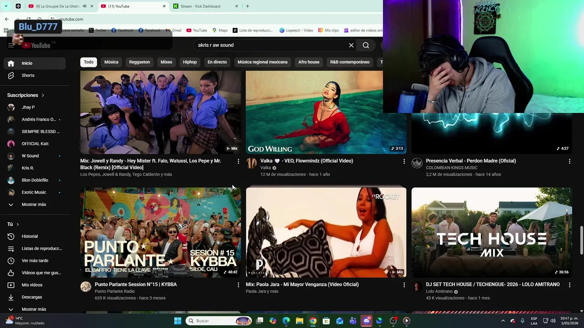Open Presencia Verbal - Perdon Madre title
The width and height of the screenshot is (584, 328).
[471, 161]
